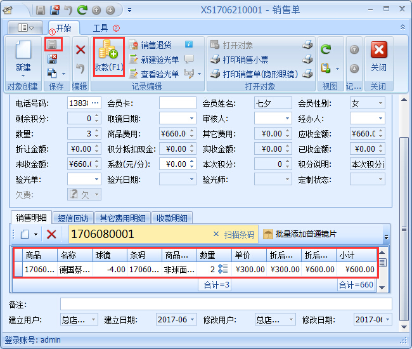Click the speech bubble icon beside 新建验光单
Image resolution: width=412 pixels, height=349 pixels.
coord(189,59)
